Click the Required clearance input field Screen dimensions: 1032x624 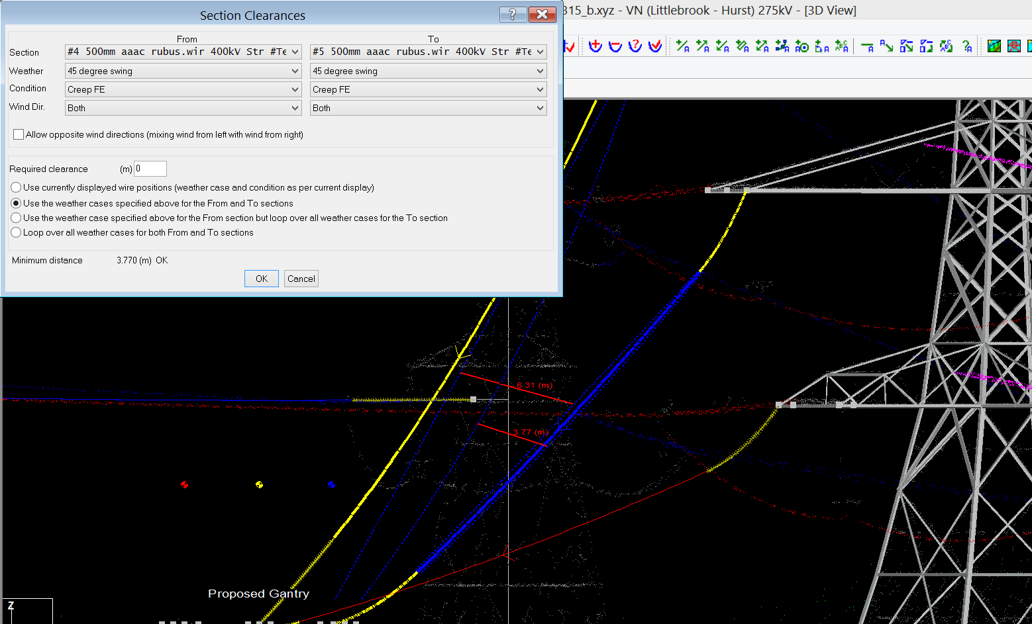[x=150, y=169]
